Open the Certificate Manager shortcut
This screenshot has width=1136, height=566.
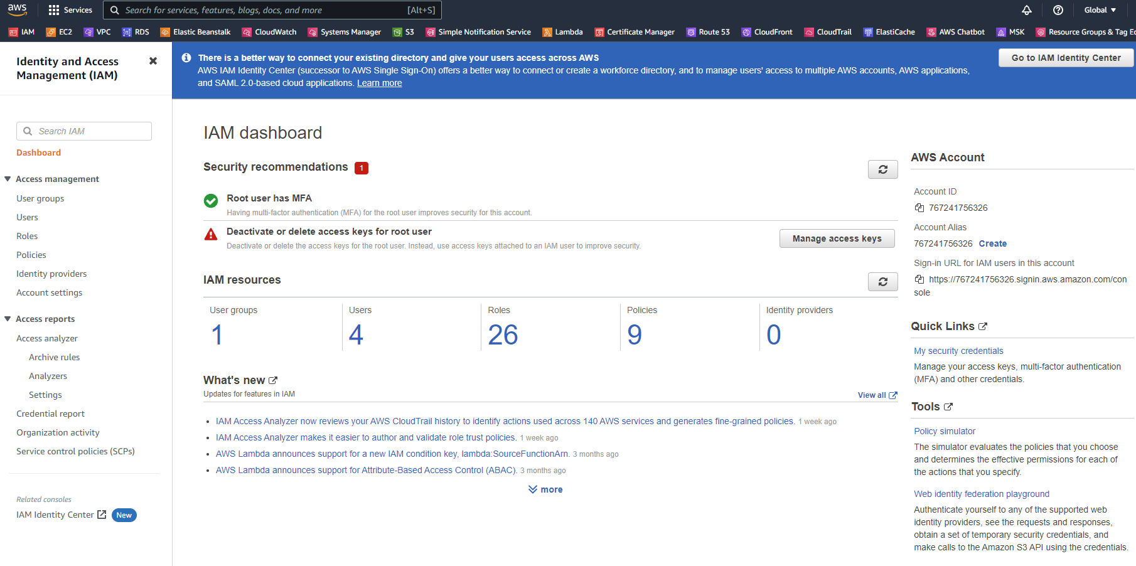[x=635, y=32]
